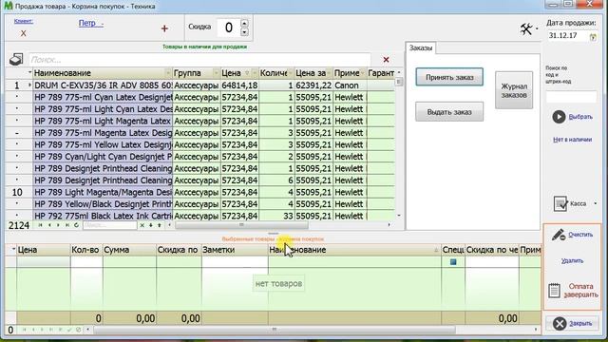Click the Удалить link

pyautogui.click(x=572, y=261)
